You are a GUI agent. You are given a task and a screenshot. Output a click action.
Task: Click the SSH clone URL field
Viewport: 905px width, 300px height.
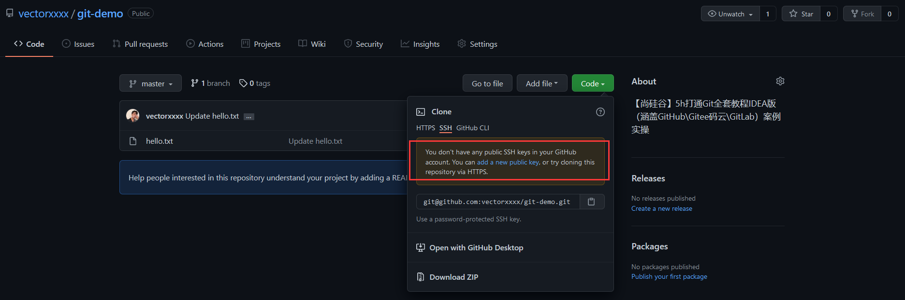[498, 202]
